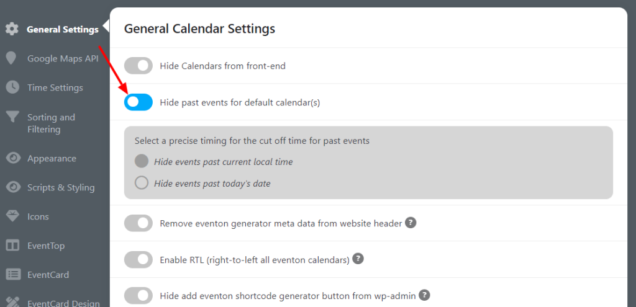The width and height of the screenshot is (636, 307).
Task: Click the Sorting and Filtering funnel icon
Action: coord(12,117)
